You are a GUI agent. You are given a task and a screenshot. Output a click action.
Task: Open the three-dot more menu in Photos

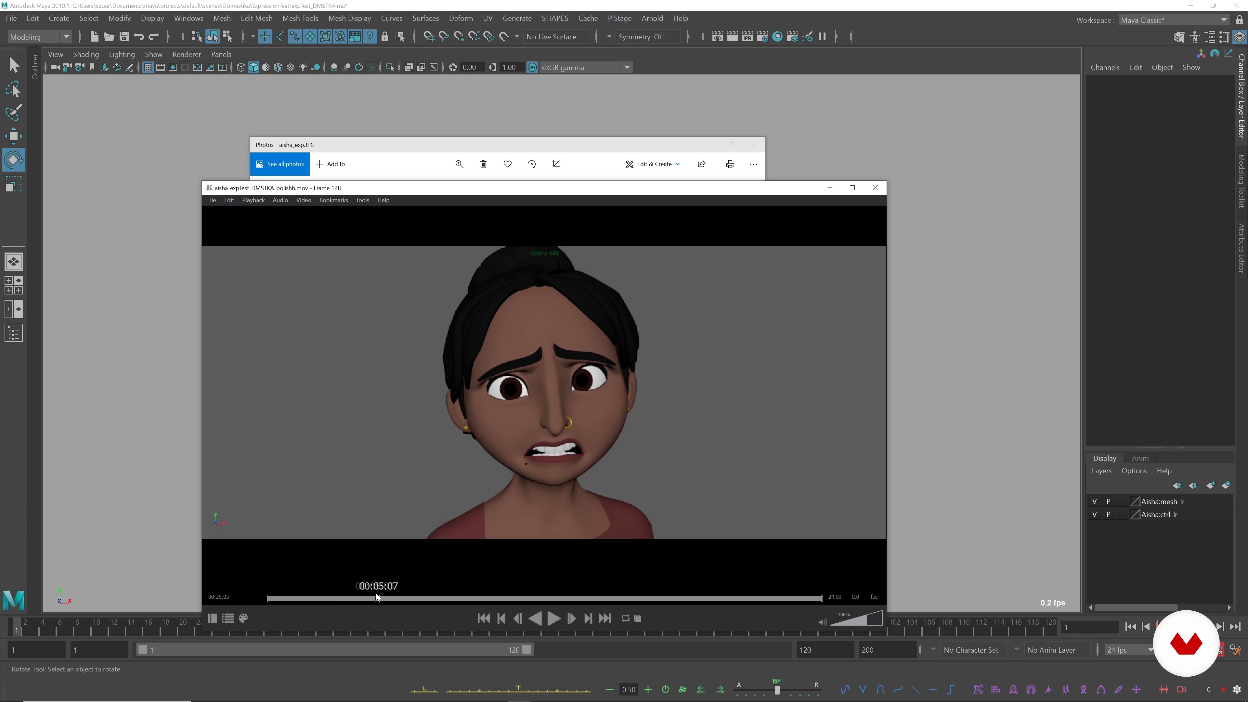[x=753, y=164]
